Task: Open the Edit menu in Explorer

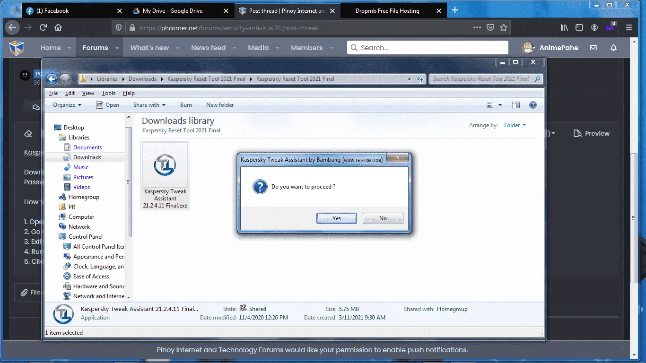Action: (x=70, y=93)
